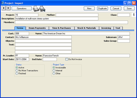
Task: Click the Project number field
Action: 27,15
